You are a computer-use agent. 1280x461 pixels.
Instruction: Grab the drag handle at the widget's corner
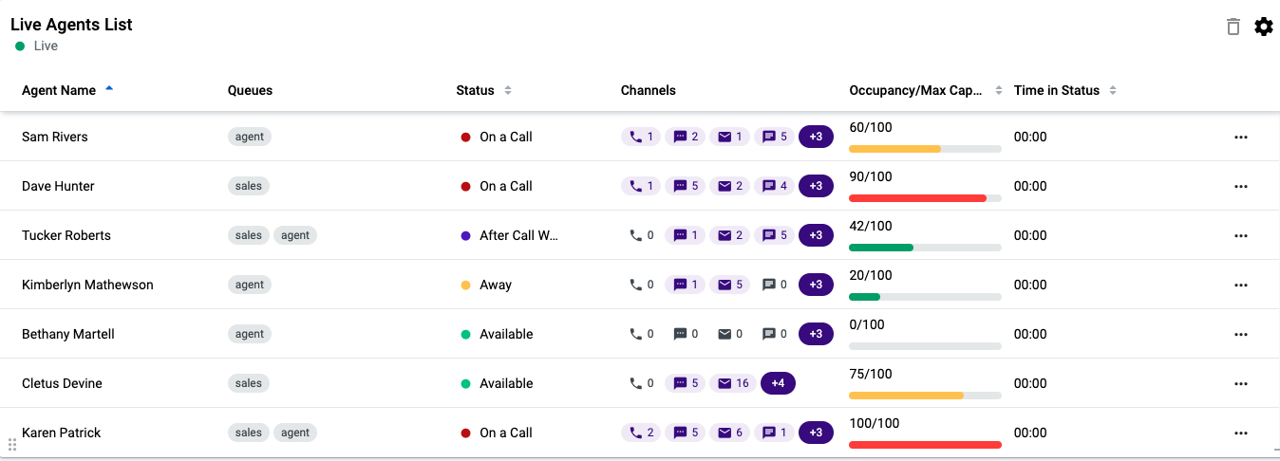pyautogui.click(x=12, y=445)
